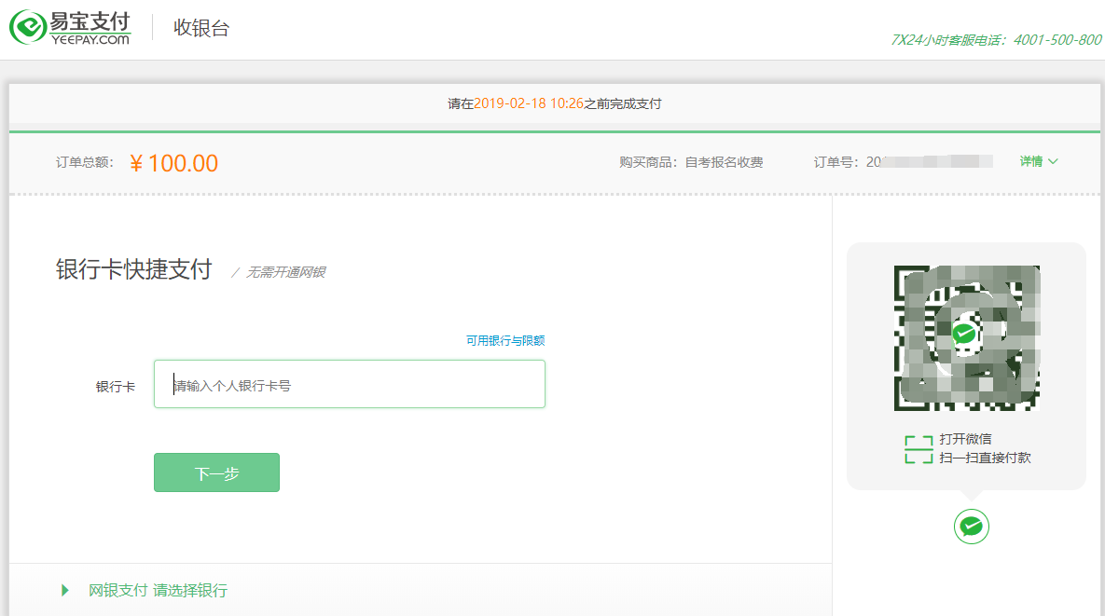
Task: Click the green WeChat pay icon below QR code
Action: click(971, 527)
